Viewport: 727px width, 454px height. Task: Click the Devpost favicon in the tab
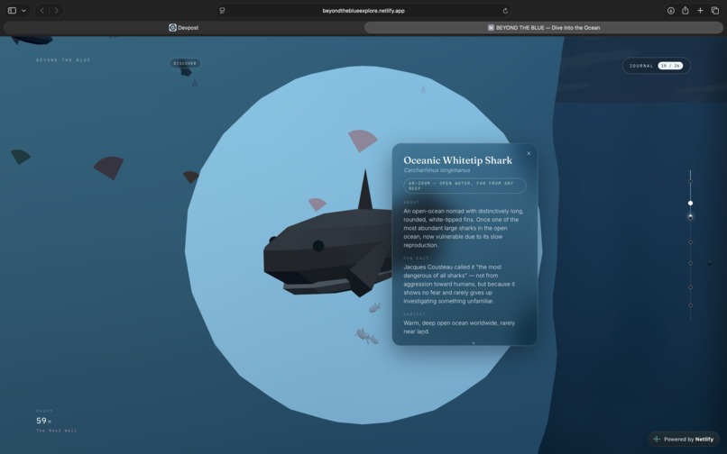pos(172,28)
